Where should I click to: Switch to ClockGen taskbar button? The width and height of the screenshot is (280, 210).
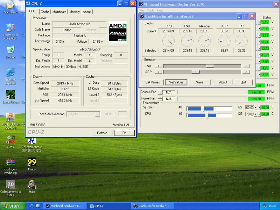(x=153, y=206)
